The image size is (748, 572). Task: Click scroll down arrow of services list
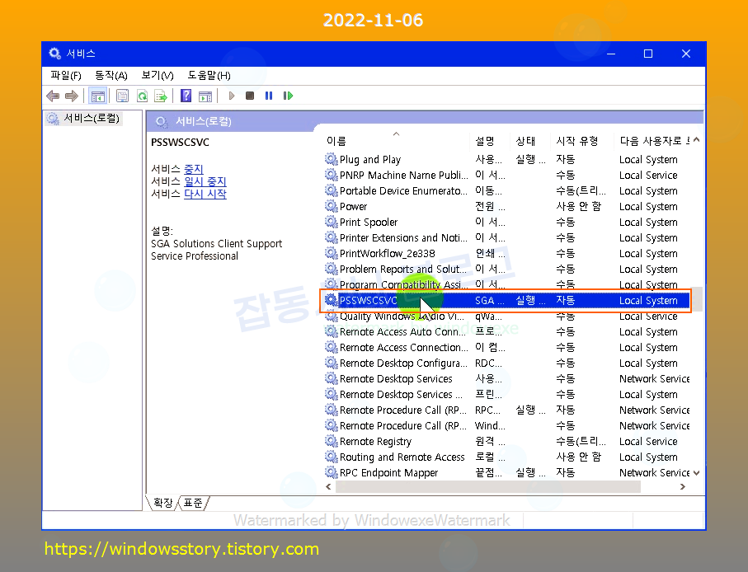coord(697,473)
